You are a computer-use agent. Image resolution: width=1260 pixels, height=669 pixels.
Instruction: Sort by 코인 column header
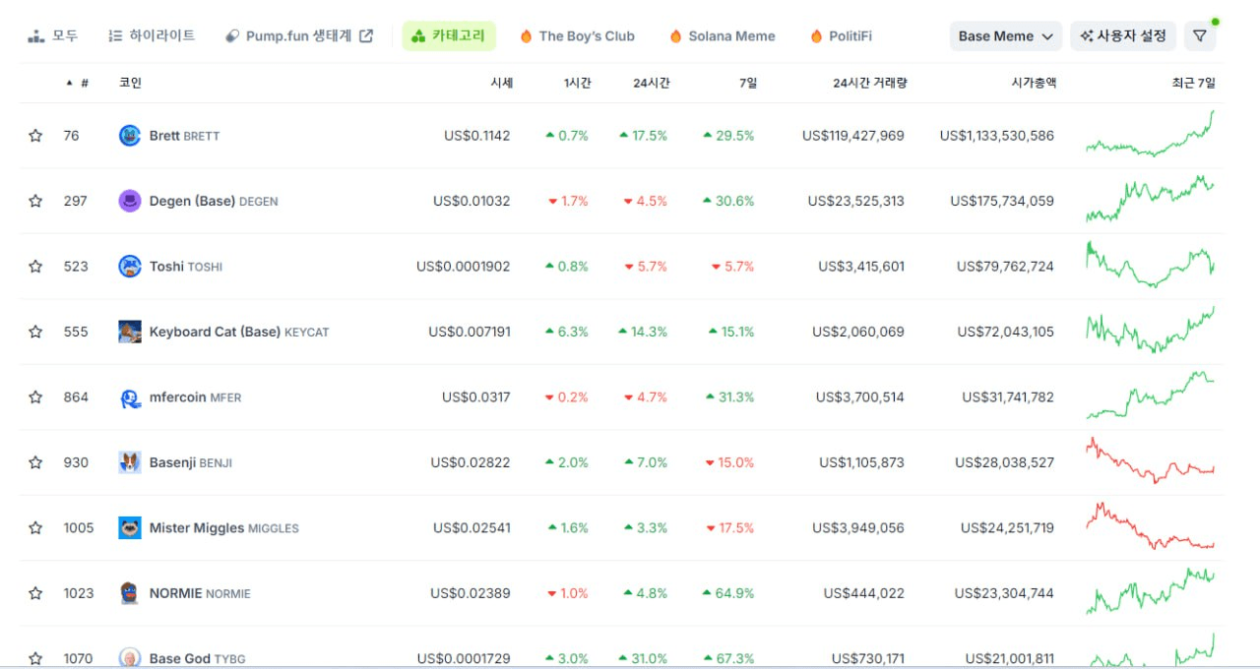(130, 84)
